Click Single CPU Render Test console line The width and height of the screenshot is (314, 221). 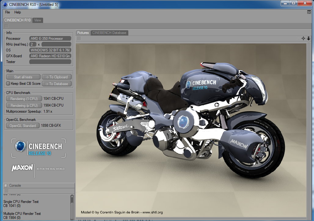21,202
